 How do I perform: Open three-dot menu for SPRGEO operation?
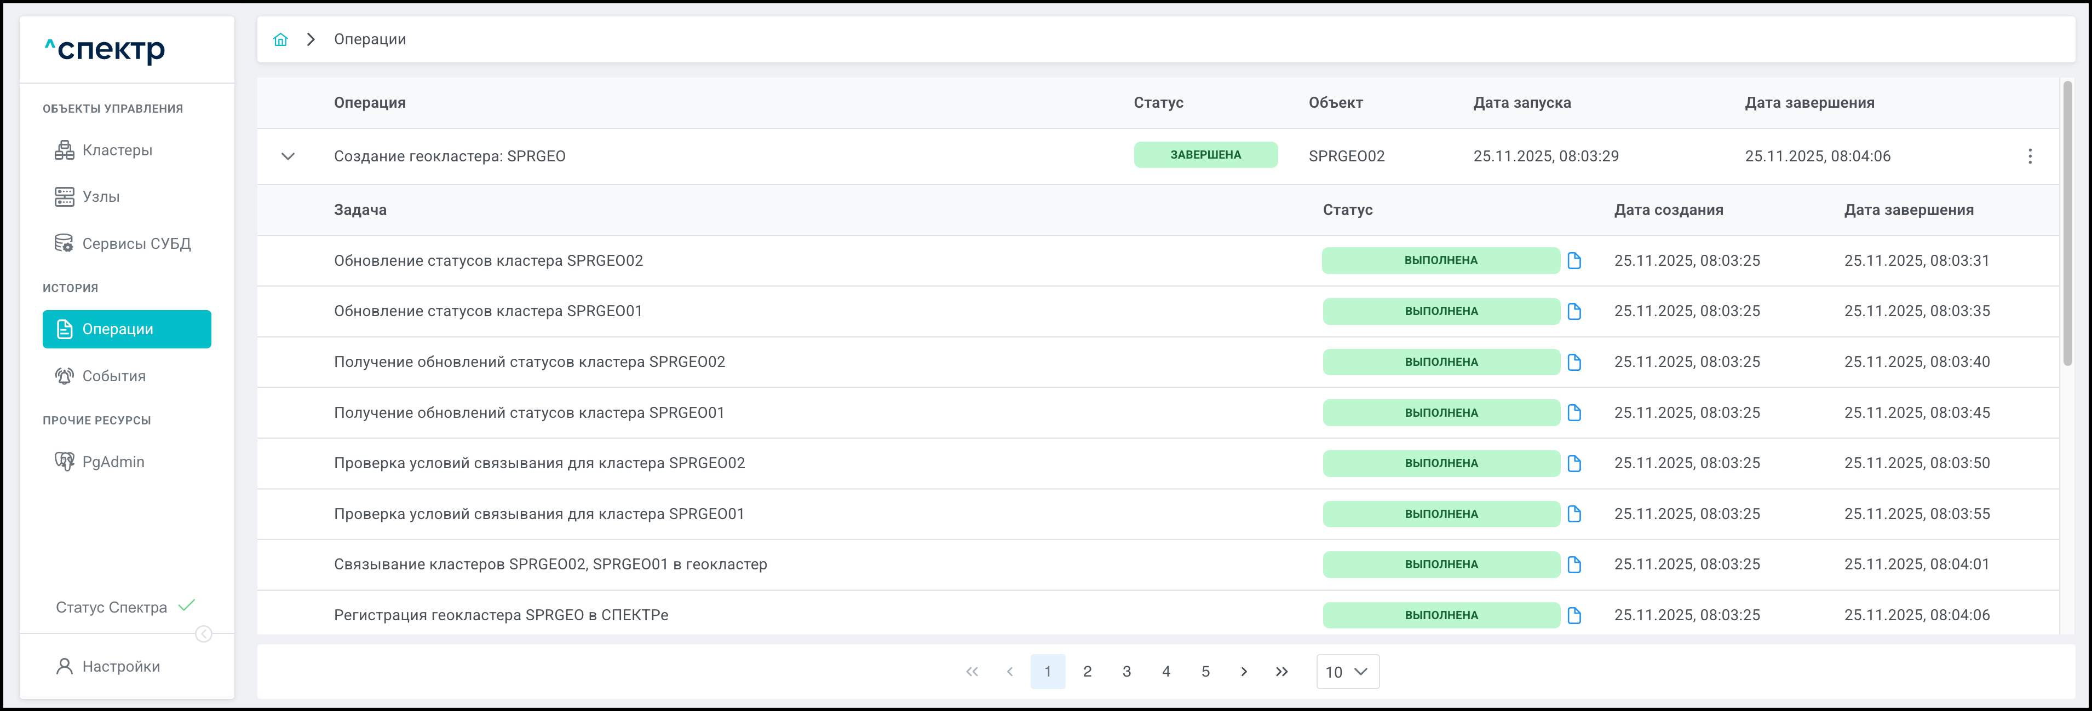(2030, 156)
